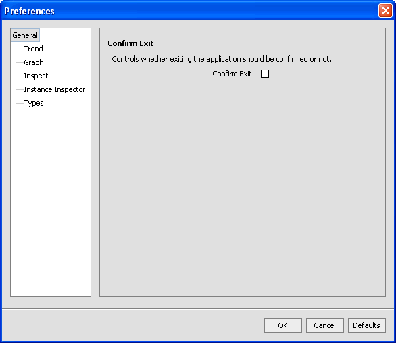Cancel the Preferences dialog
The width and height of the screenshot is (396, 343).
pos(325,325)
